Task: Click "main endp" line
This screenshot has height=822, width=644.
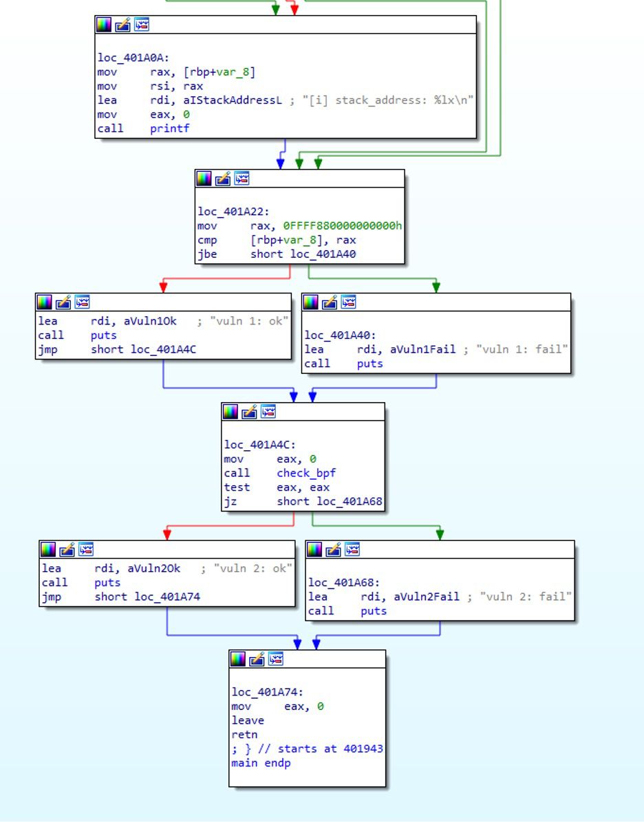Action: (x=261, y=764)
